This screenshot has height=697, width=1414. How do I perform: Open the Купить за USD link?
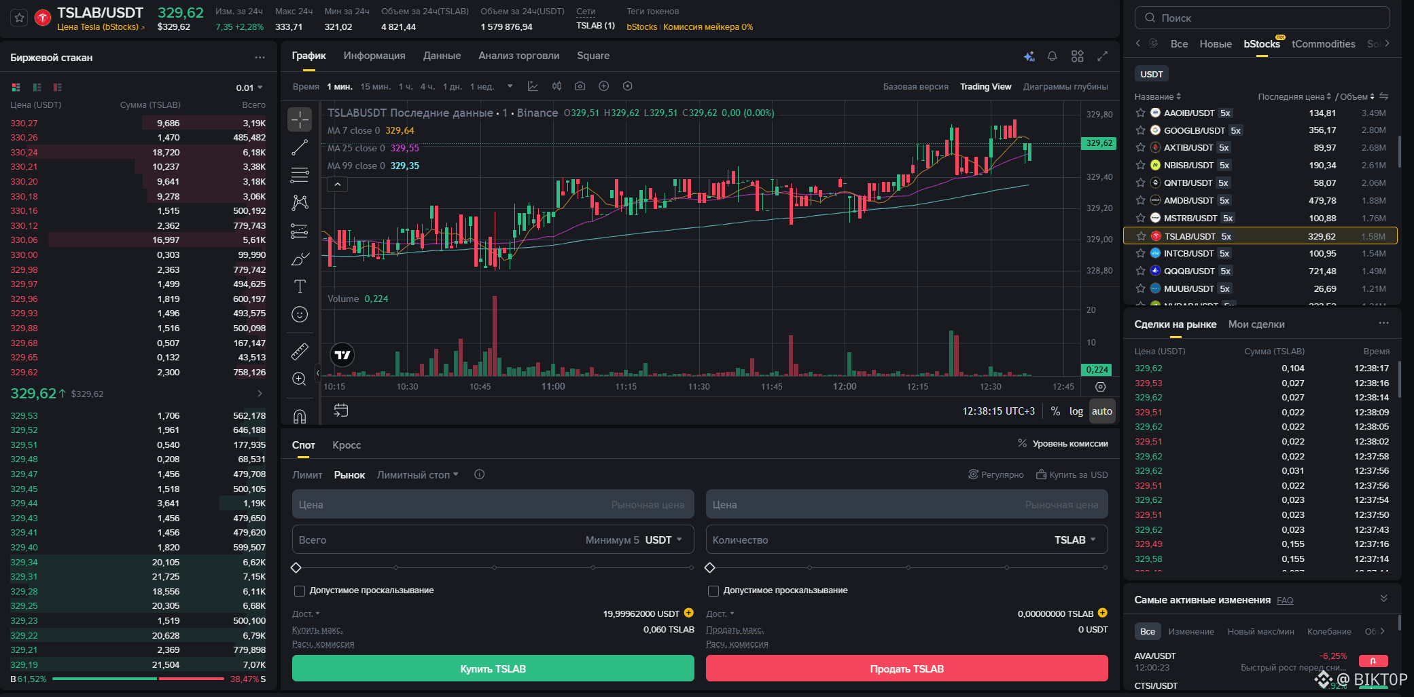1072,475
